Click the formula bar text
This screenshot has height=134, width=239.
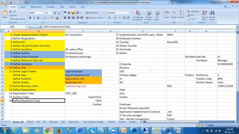point(57,27)
